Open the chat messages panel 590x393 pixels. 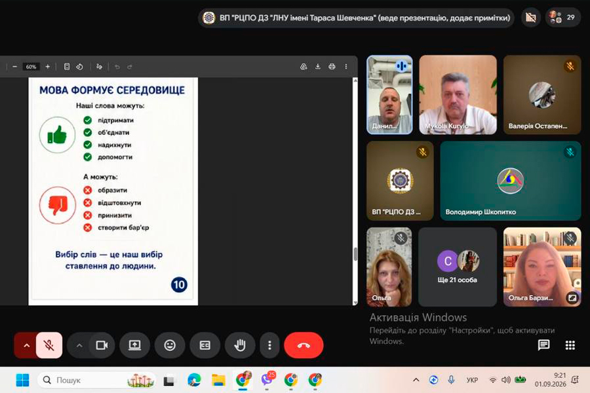tap(543, 345)
